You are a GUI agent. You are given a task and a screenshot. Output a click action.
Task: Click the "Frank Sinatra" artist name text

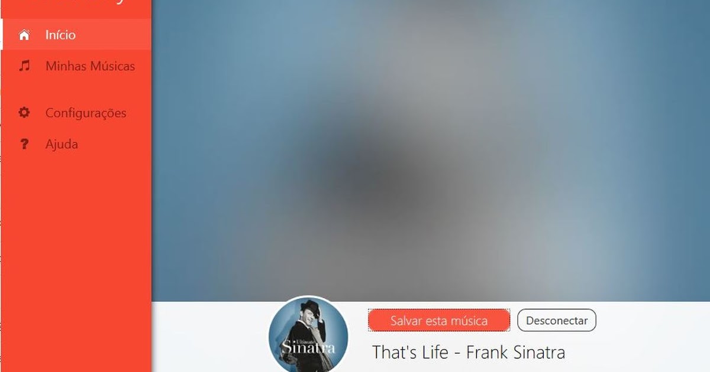coord(516,353)
